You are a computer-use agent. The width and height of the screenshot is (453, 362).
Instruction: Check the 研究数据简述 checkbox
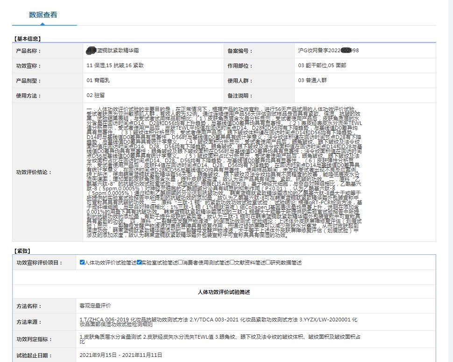point(269,263)
